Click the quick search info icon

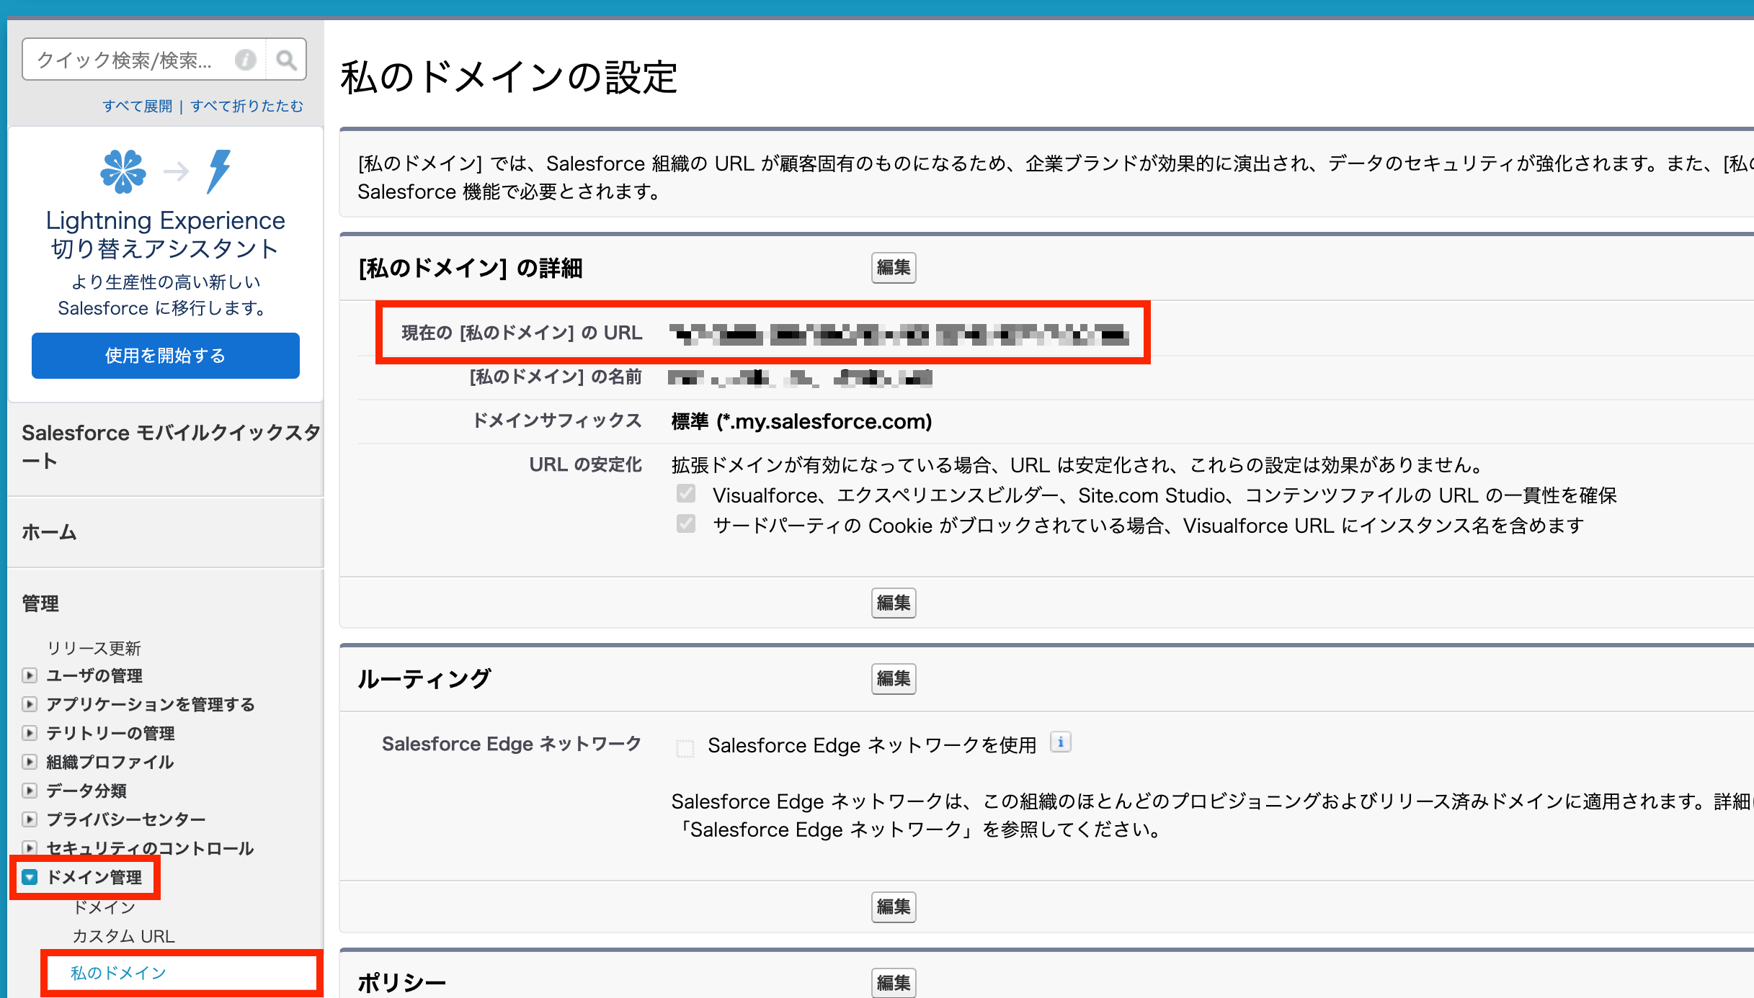pyautogui.click(x=246, y=60)
